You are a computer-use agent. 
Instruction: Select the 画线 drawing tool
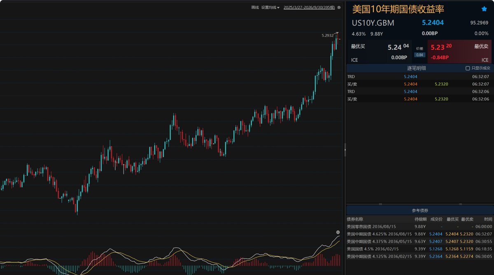click(x=255, y=7)
